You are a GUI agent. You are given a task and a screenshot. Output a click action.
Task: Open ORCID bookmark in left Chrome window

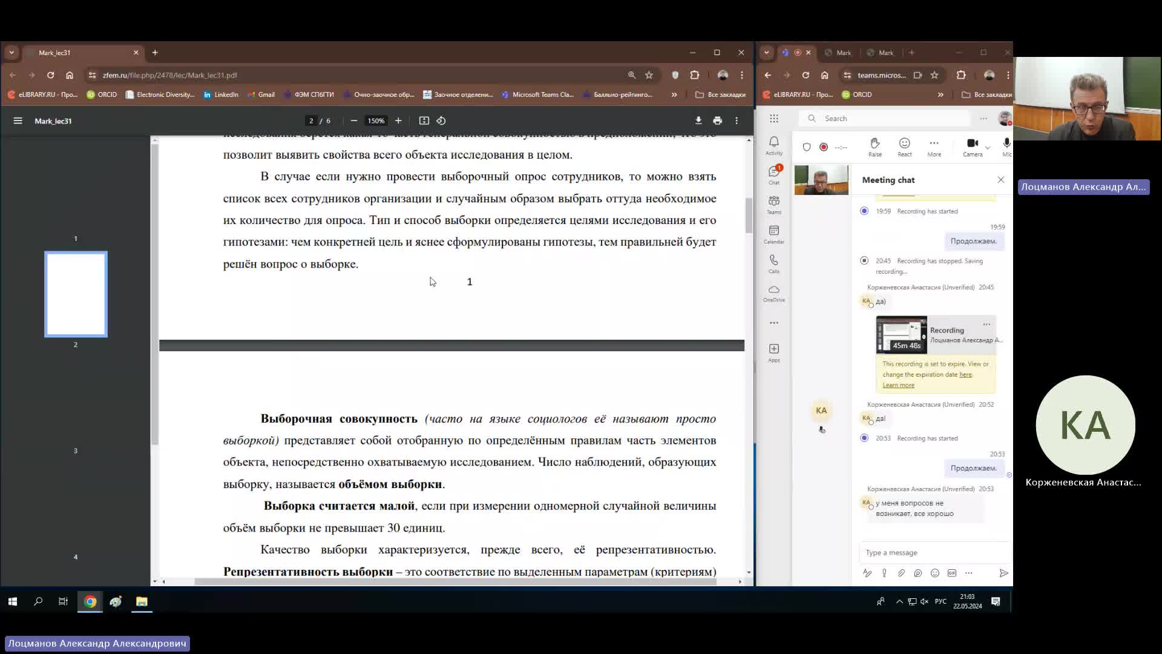tap(102, 94)
